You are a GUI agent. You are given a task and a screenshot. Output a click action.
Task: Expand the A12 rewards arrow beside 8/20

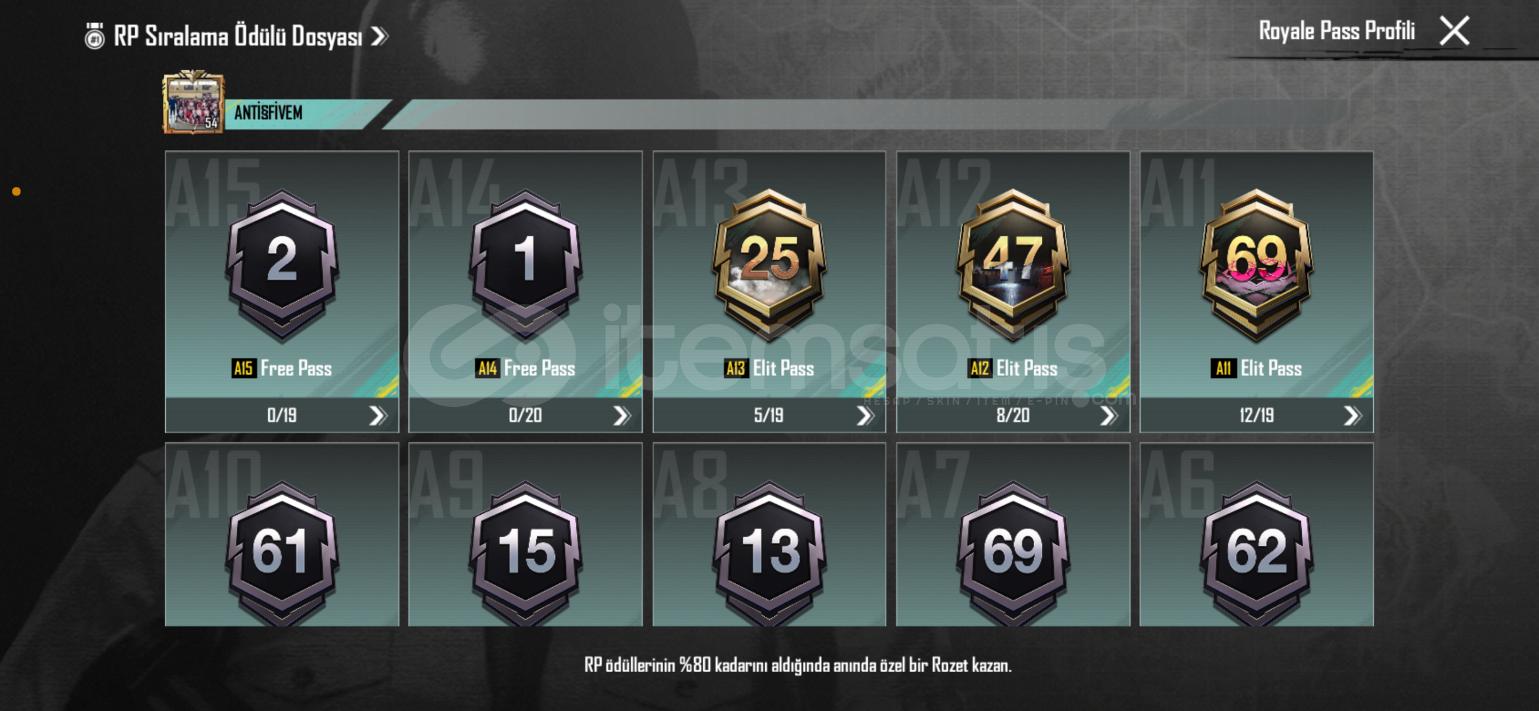click(x=1108, y=415)
